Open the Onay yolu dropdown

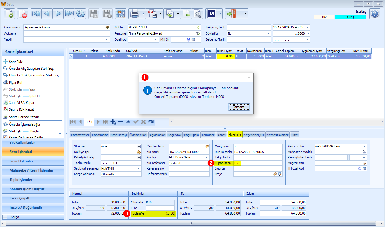280,146
